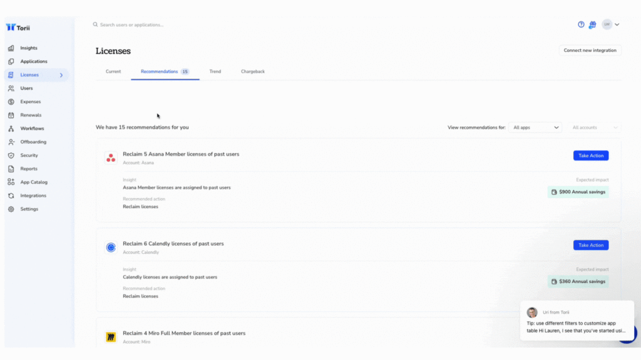The image size is (641, 360).
Task: Open the Integrations sync icon
Action: pyautogui.click(x=11, y=196)
